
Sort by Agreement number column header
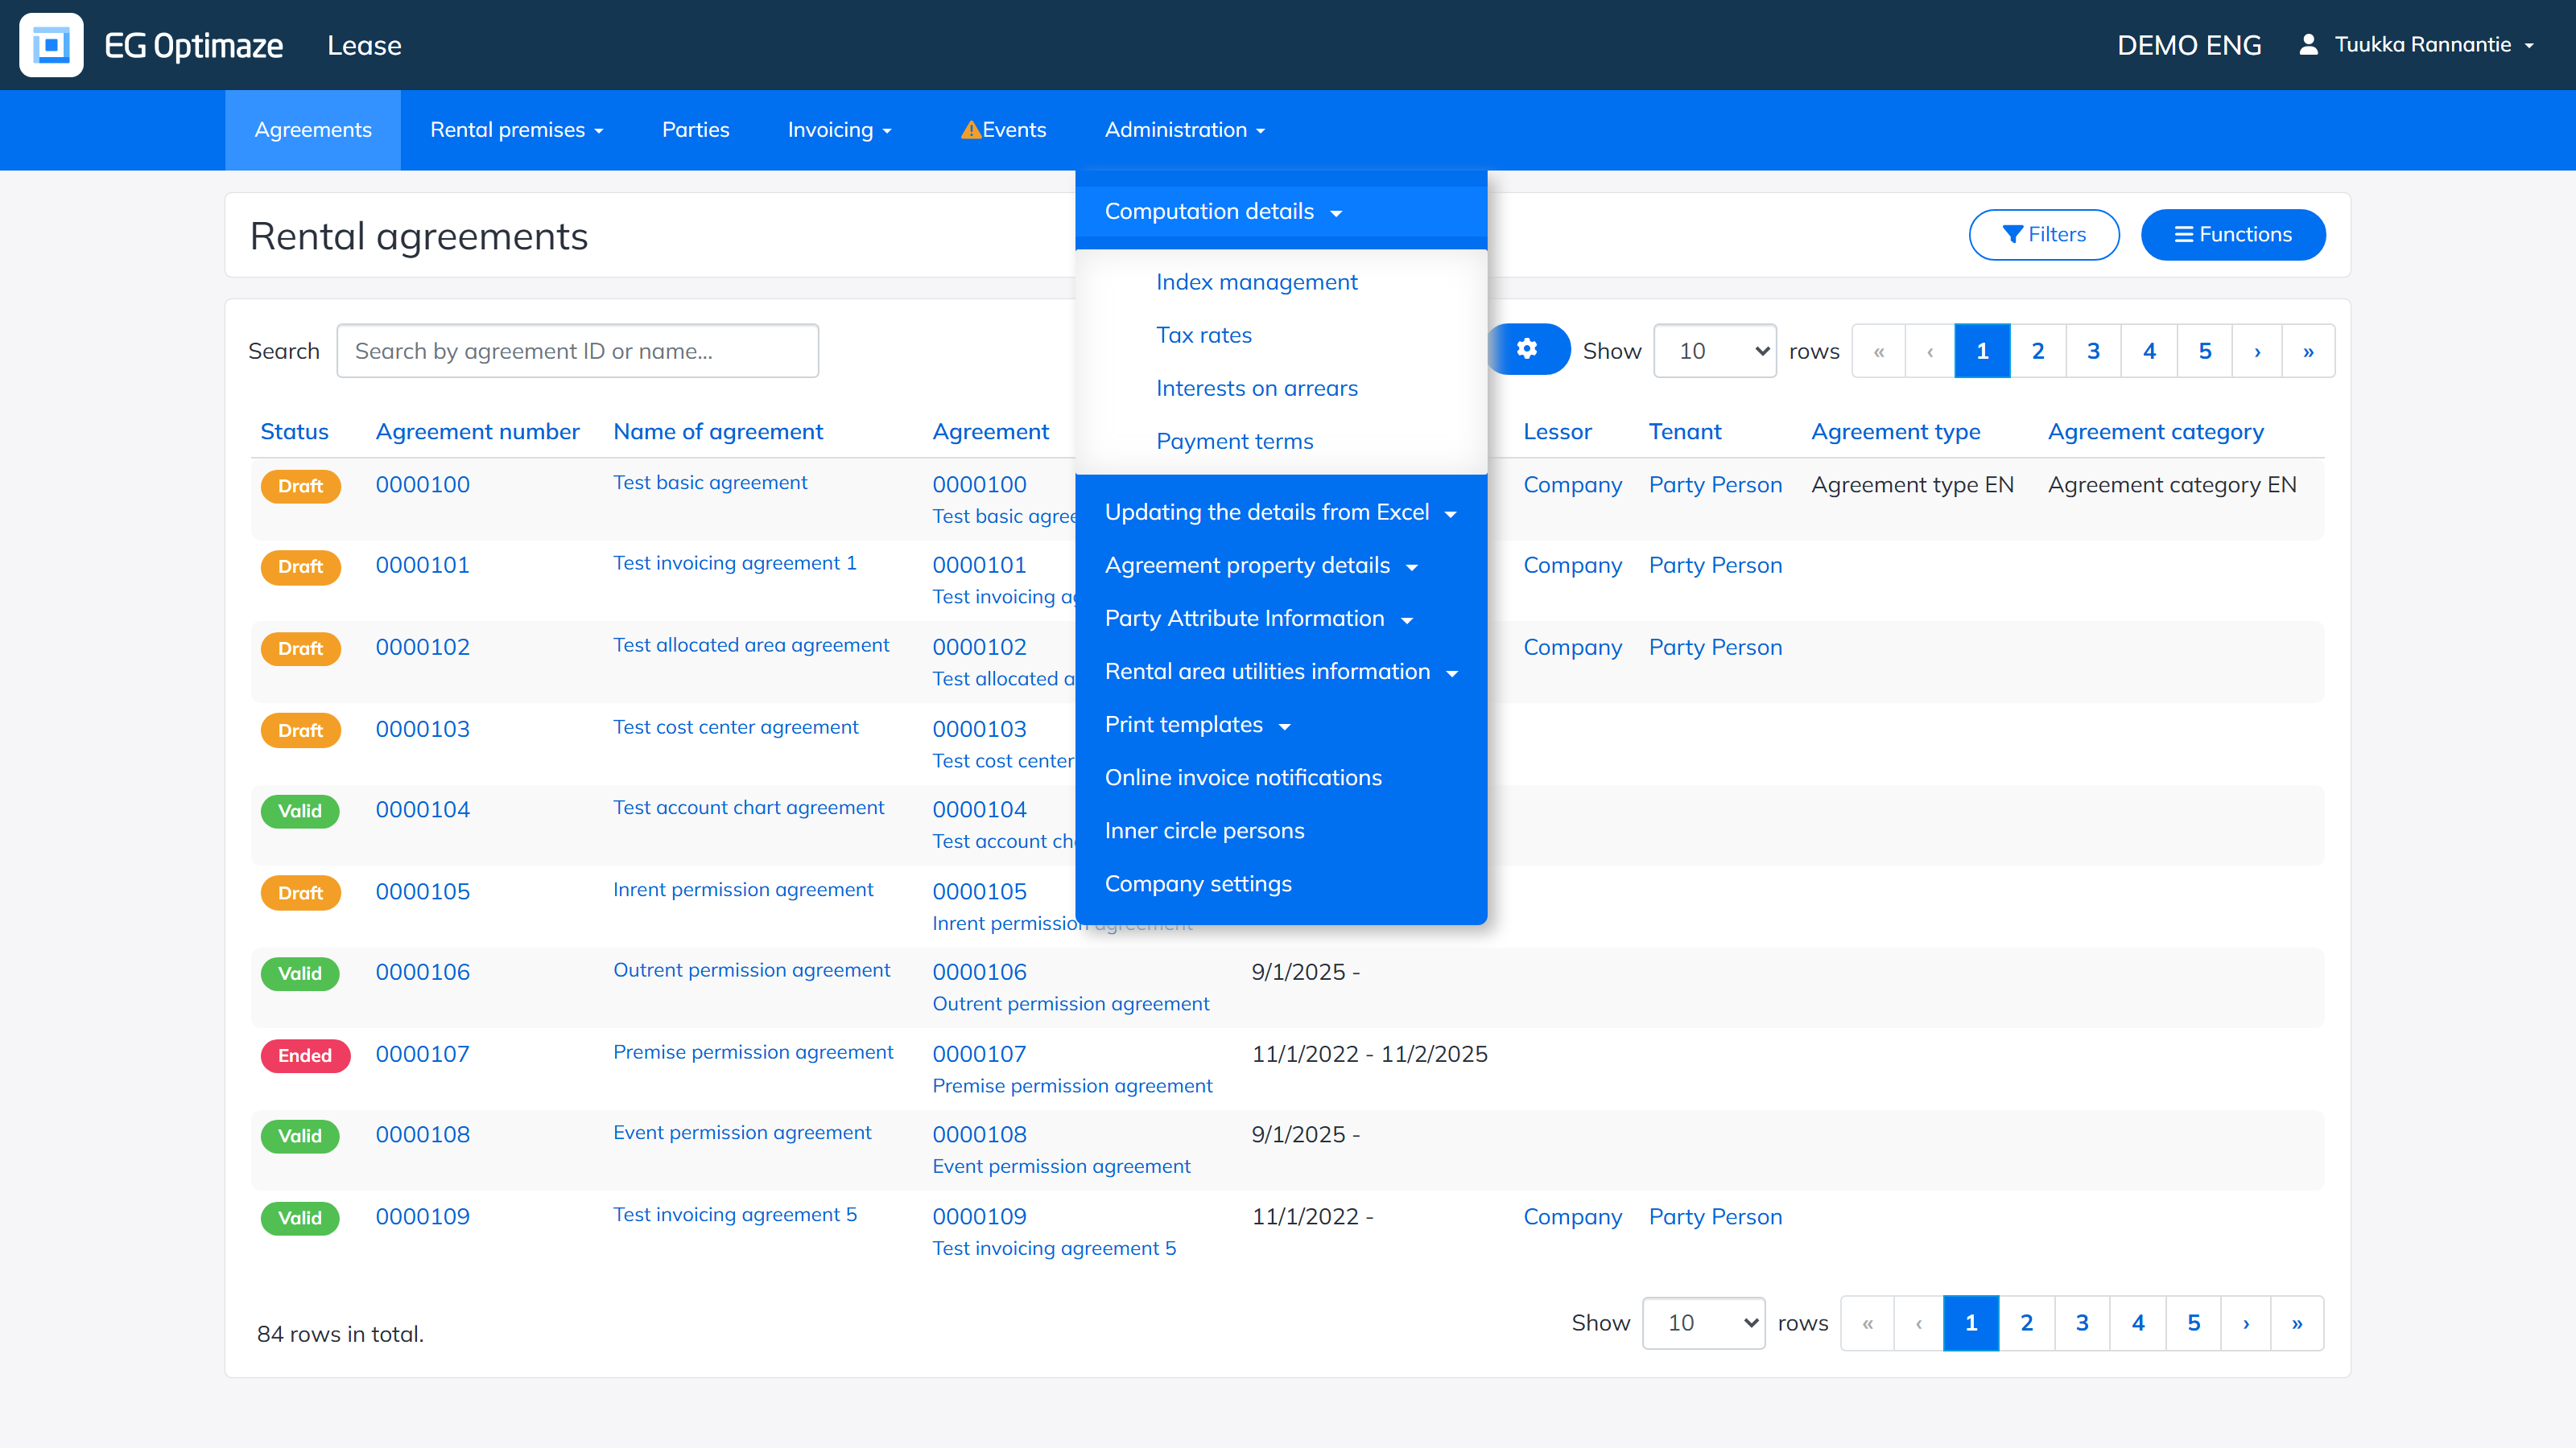[x=477, y=432]
